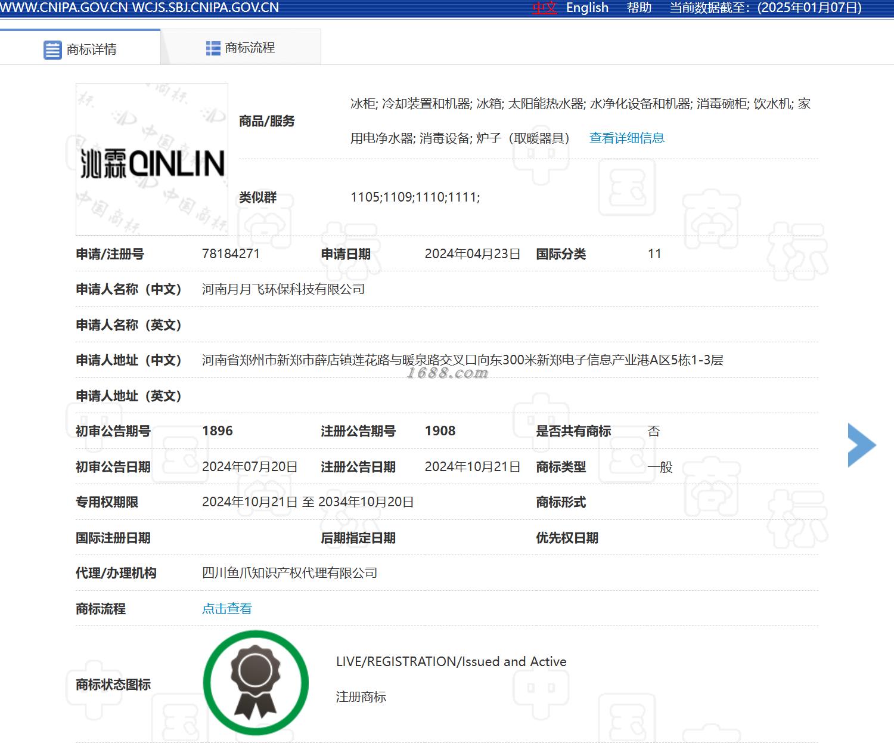Select registration number 78184271
This screenshot has height=743, width=894.
pos(231,253)
